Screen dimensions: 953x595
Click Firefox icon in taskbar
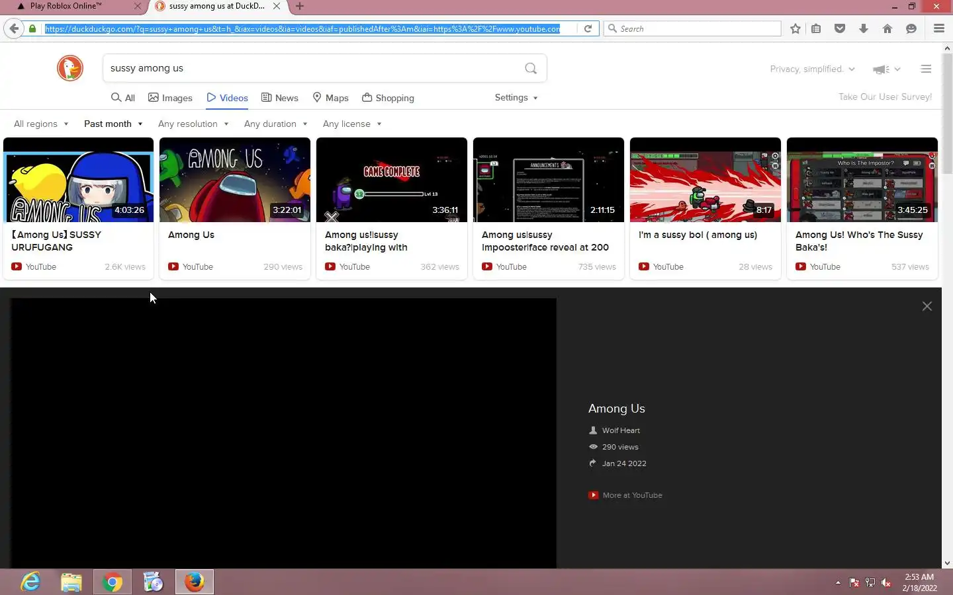coord(194,582)
